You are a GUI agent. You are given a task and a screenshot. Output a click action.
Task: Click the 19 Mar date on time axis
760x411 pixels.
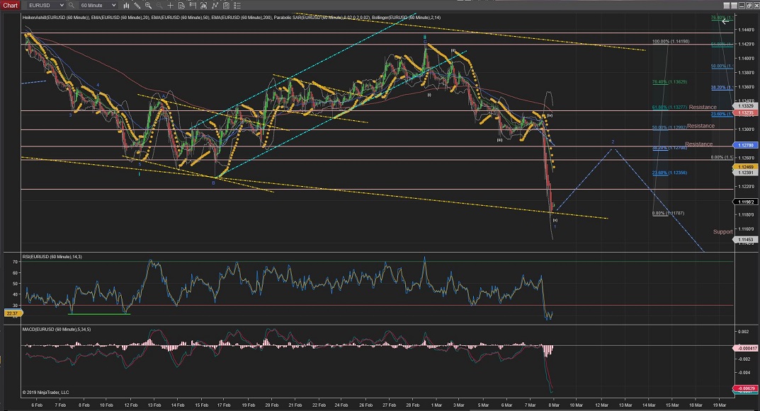tap(720, 405)
